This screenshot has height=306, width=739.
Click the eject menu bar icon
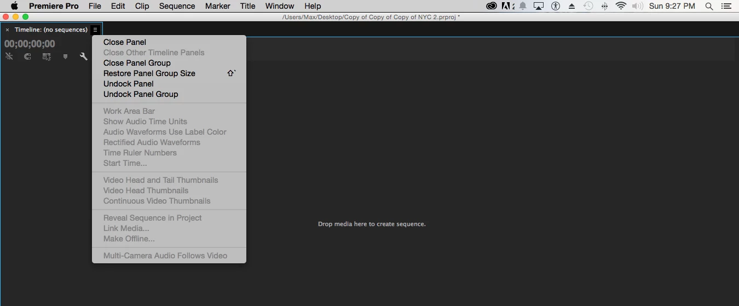pos(571,6)
